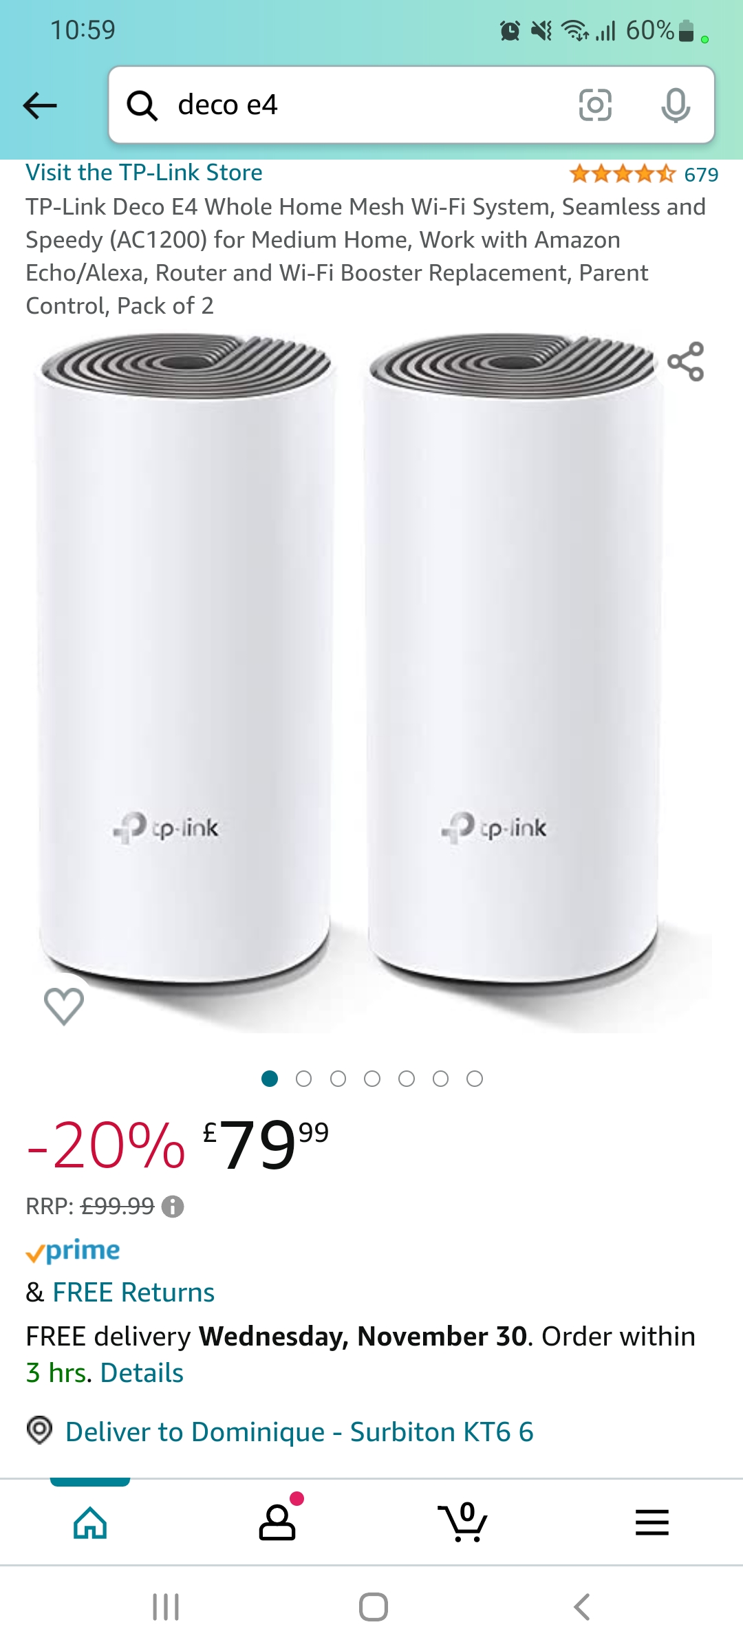Open camera lens search icon
Viewport: 743px width, 1651px height.
point(595,105)
